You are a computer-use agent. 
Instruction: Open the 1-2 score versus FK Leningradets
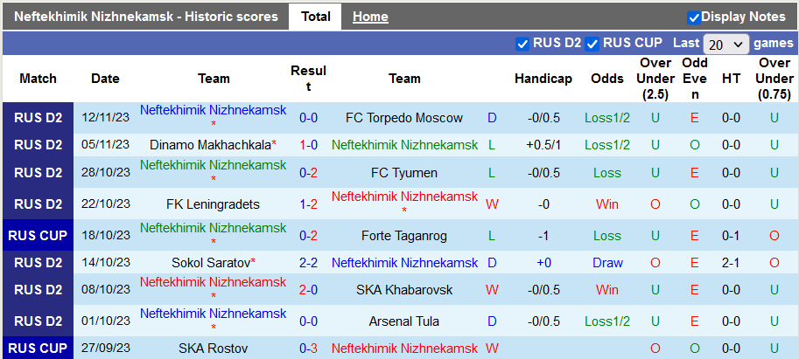(308, 204)
